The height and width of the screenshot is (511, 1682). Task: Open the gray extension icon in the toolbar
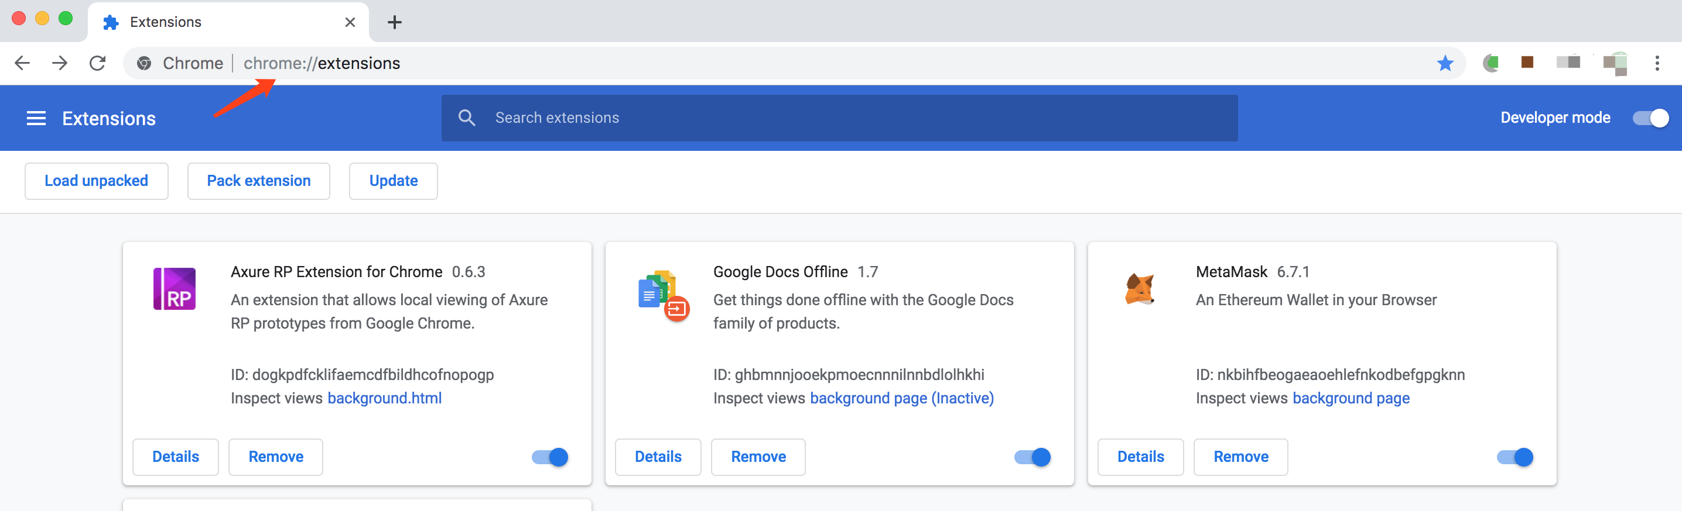click(1568, 62)
